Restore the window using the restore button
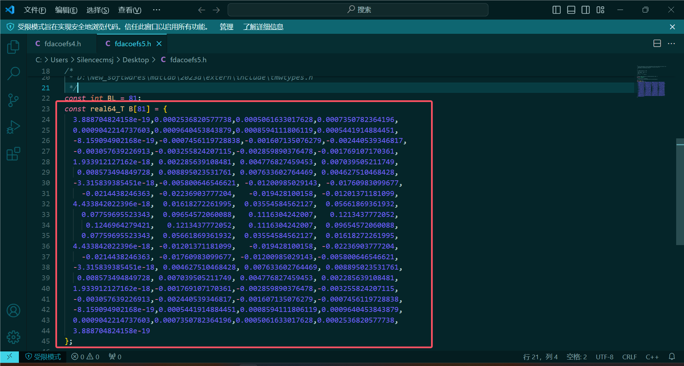The image size is (684, 366). click(646, 10)
